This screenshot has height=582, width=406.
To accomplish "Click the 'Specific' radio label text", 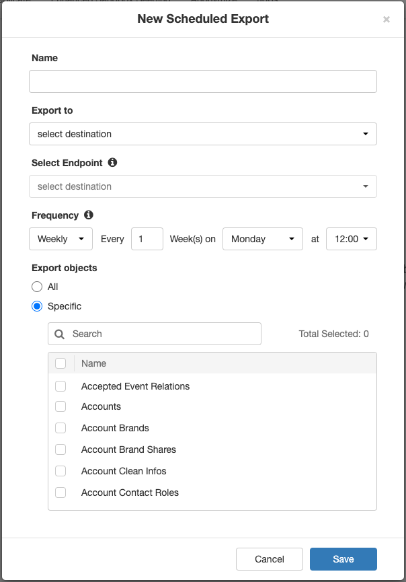I will [x=65, y=306].
